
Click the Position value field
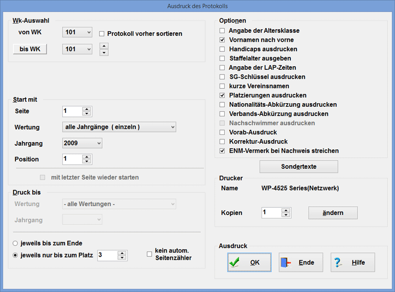[x=72, y=159]
